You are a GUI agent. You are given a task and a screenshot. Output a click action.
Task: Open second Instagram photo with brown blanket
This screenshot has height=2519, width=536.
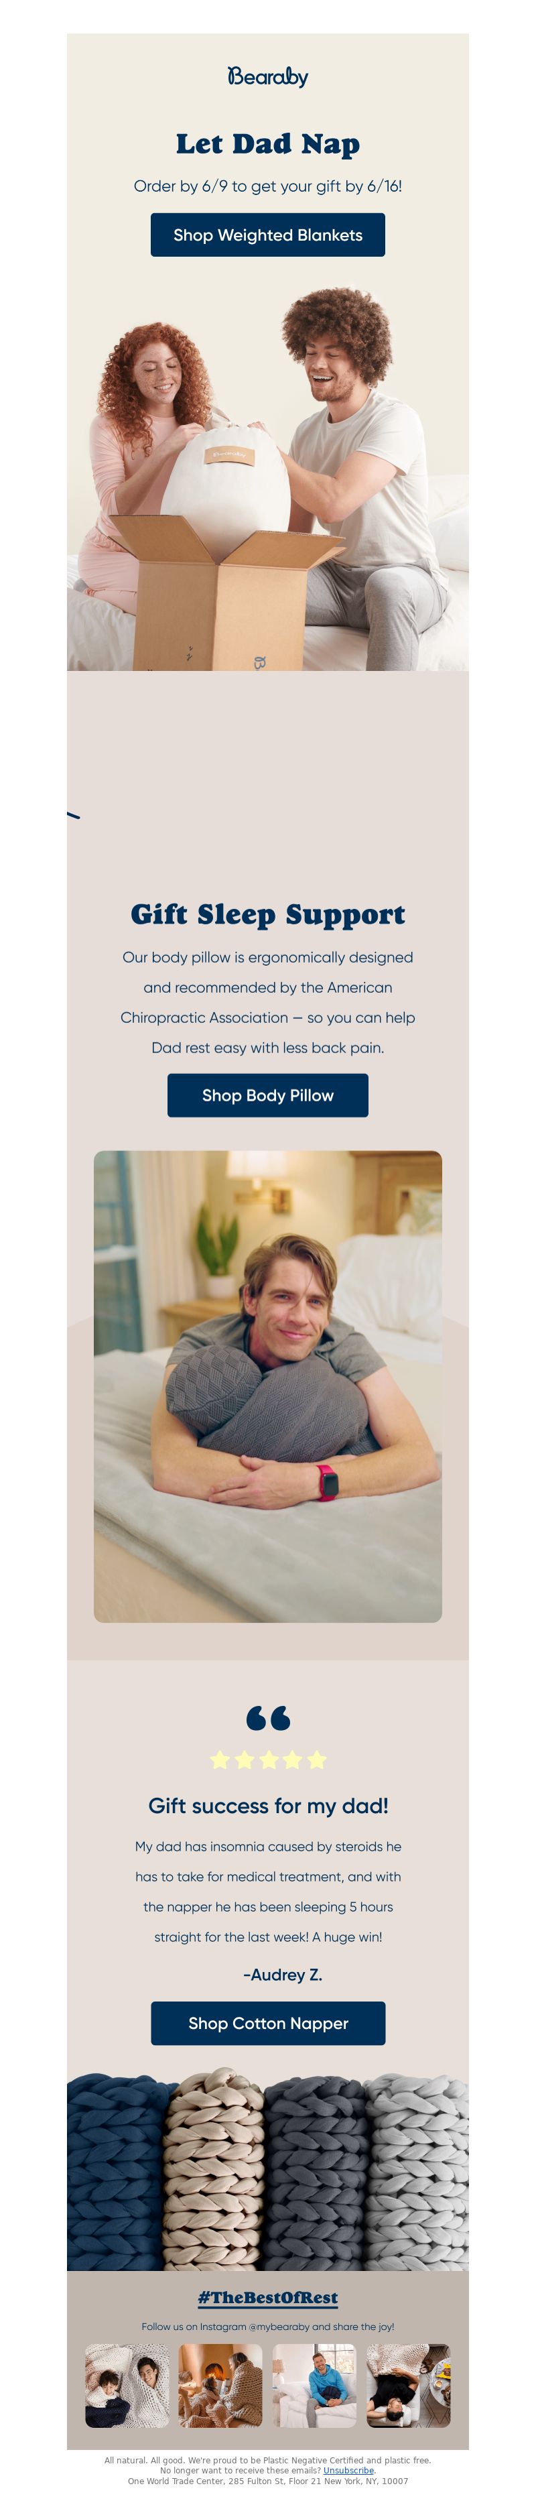point(221,2386)
